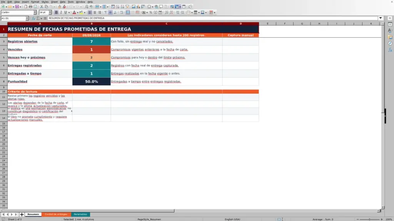Click the Insert Comment icon
The height and width of the screenshot is (221, 394).
click(x=161, y=7)
